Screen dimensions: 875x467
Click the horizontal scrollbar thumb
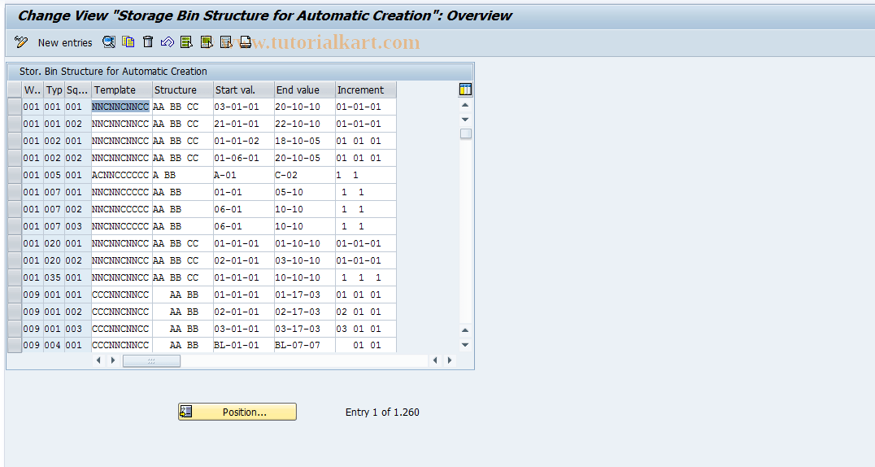151,361
